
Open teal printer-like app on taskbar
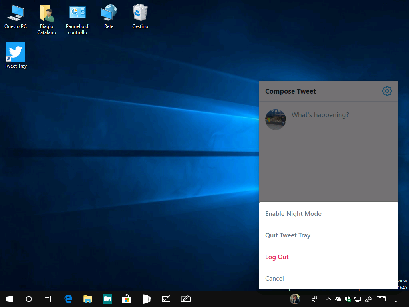(x=107, y=299)
